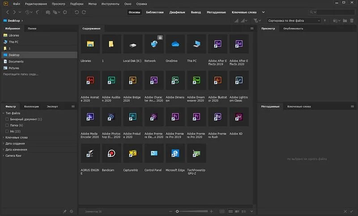Switch to the Библиотеки workspace
This screenshot has width=358, height=216.
(155, 12)
